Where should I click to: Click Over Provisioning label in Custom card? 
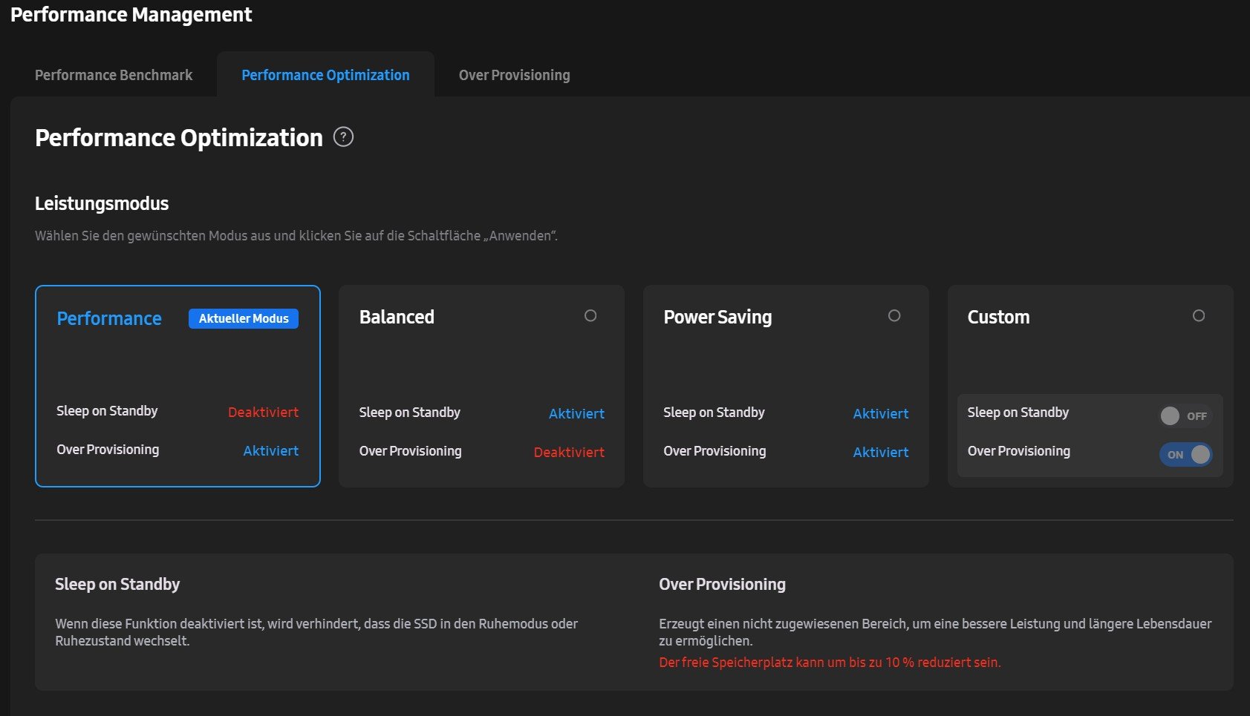[1019, 451]
